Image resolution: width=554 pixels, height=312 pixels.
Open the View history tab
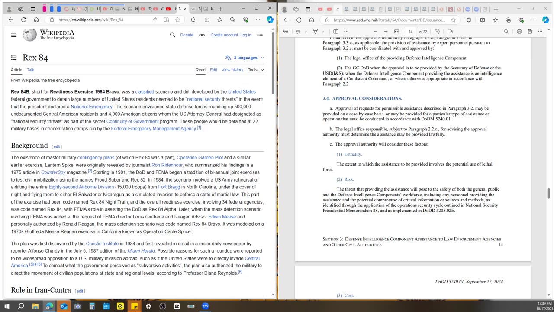pos(232,70)
